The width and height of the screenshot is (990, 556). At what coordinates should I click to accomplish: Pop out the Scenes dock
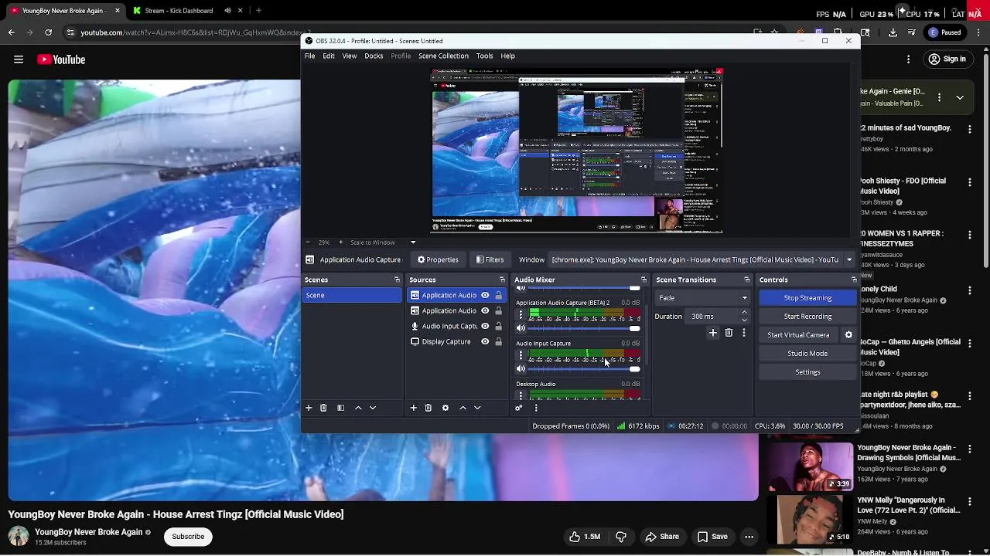click(397, 280)
